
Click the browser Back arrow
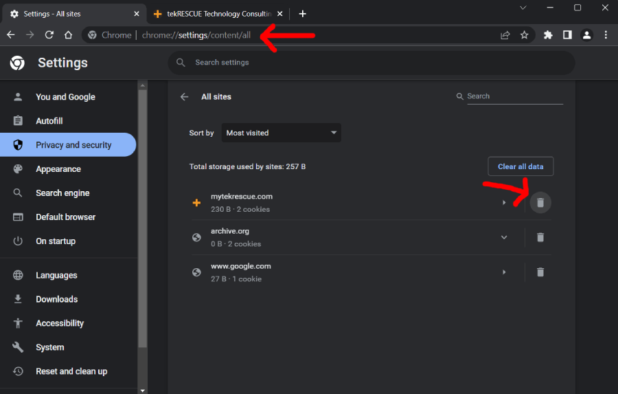coord(10,35)
